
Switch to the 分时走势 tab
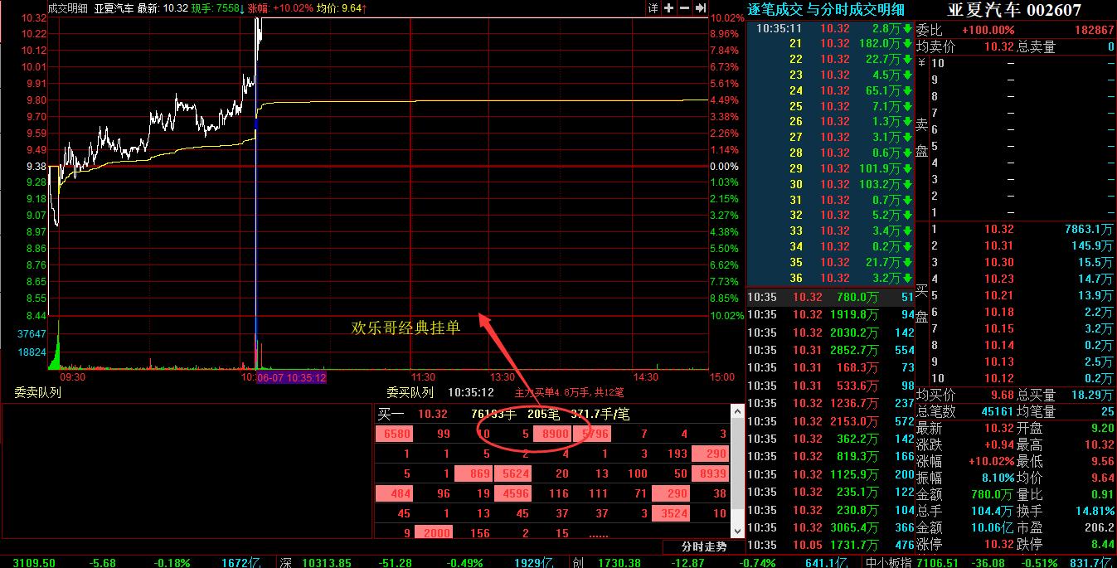point(704,546)
